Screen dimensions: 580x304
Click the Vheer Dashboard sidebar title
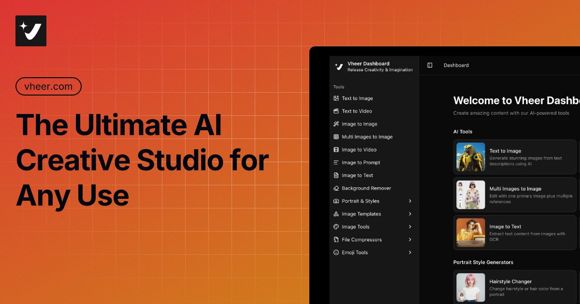[x=368, y=64]
